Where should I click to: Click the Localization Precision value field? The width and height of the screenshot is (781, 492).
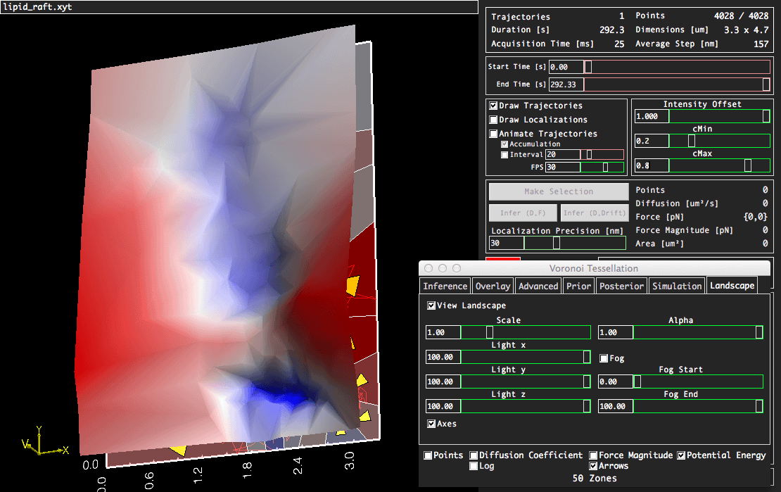507,243
